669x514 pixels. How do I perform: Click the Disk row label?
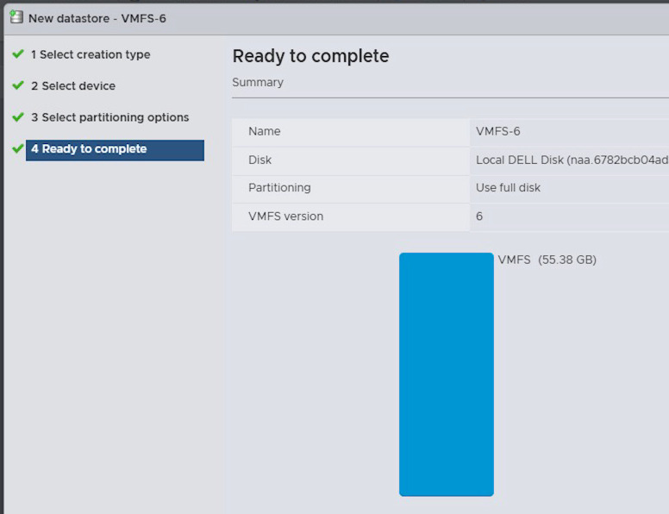[x=259, y=160]
